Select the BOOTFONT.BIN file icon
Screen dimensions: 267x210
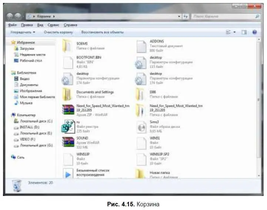[x=68, y=62]
